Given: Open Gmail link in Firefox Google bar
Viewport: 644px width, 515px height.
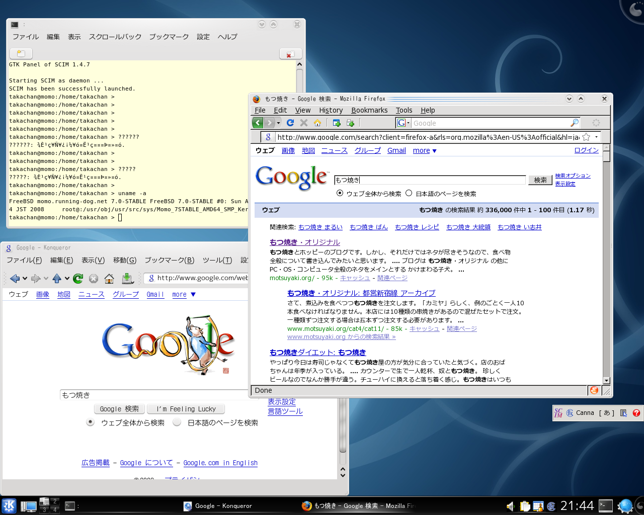Looking at the screenshot, I should (x=396, y=150).
